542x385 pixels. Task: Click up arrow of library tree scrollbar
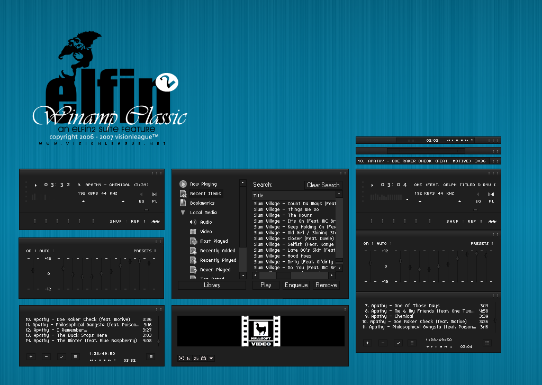[242, 182]
